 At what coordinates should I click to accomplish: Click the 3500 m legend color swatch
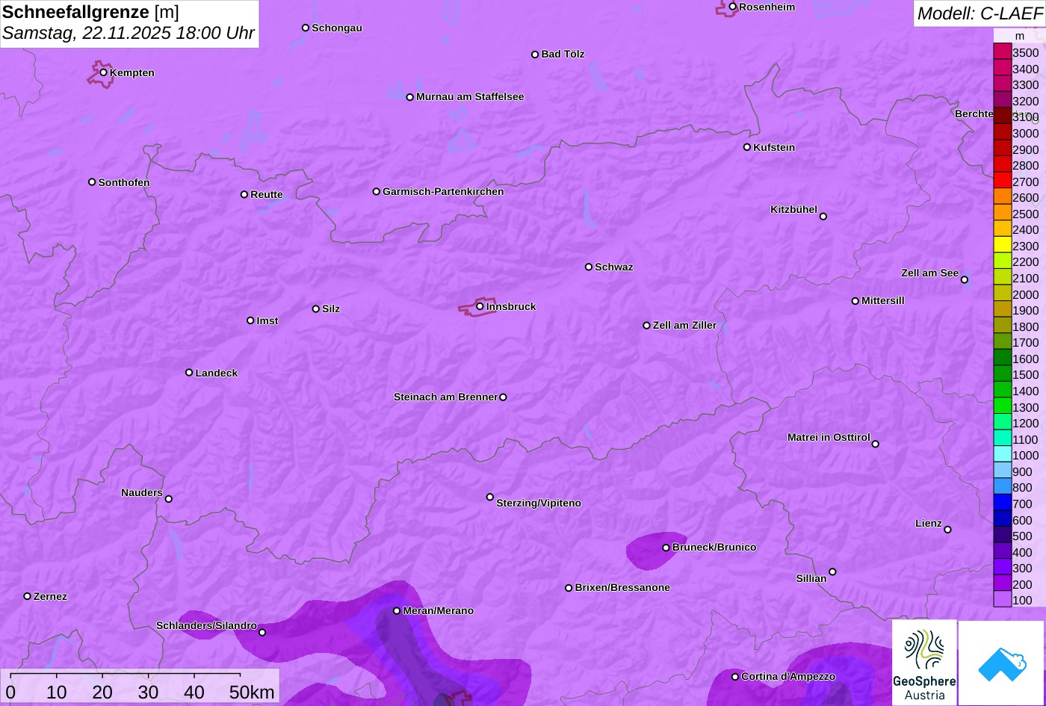[1002, 52]
